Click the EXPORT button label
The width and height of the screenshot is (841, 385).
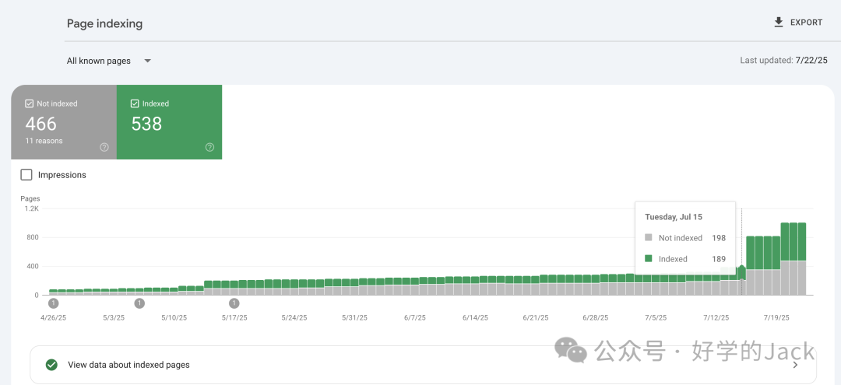coord(806,23)
